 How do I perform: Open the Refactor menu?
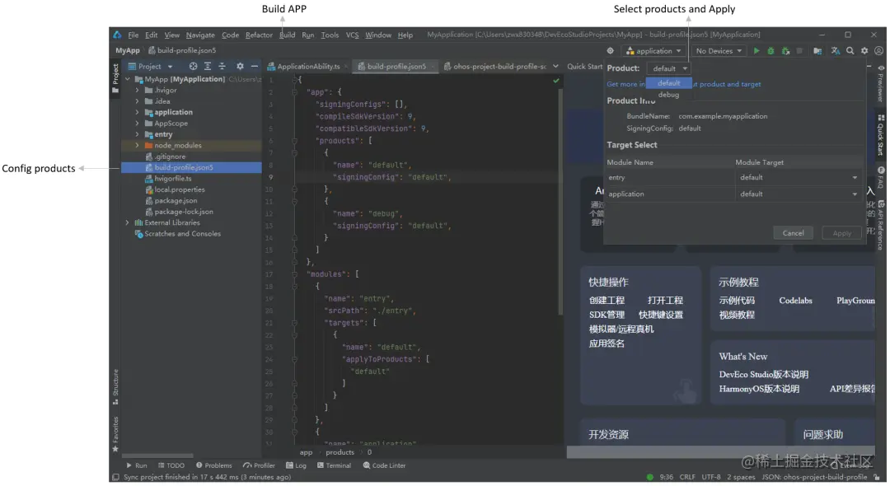point(259,35)
